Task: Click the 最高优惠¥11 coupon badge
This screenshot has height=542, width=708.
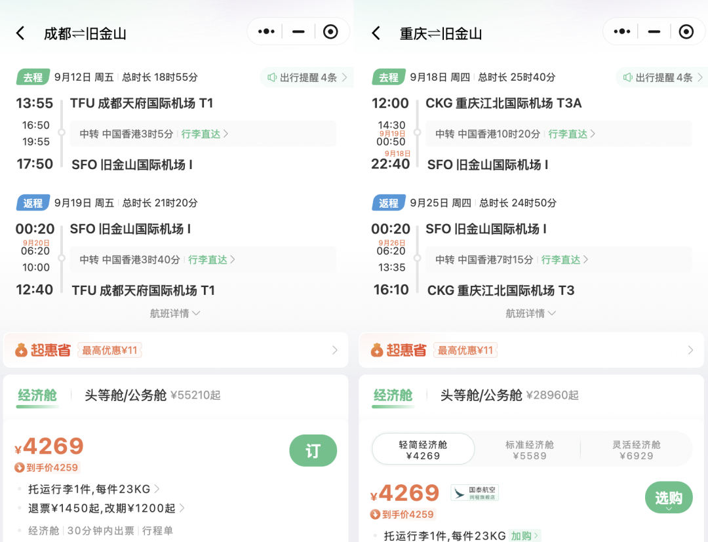Action: tap(109, 350)
